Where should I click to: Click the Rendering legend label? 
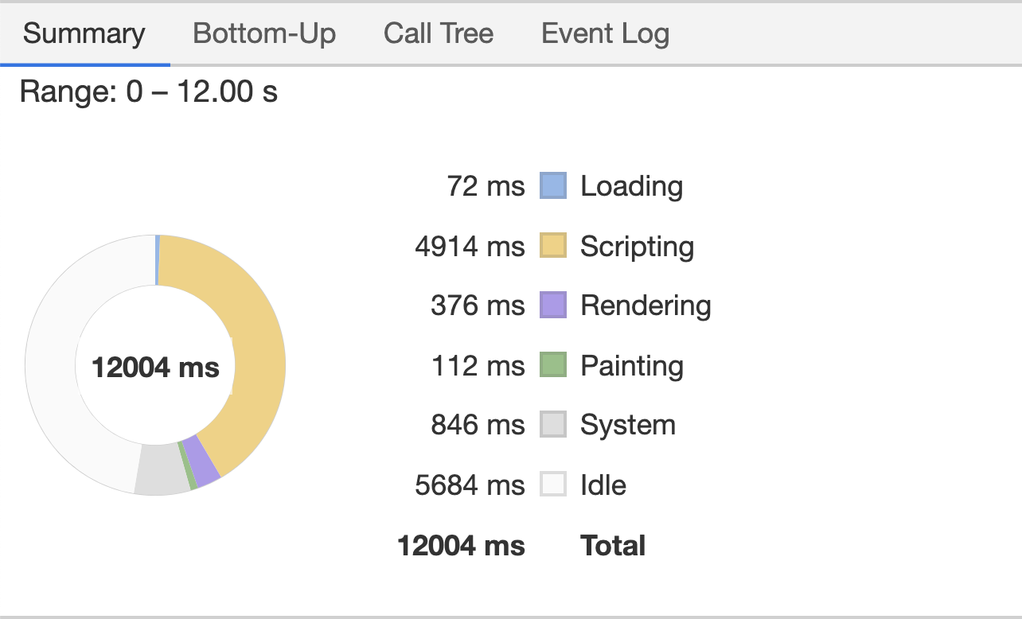tap(646, 306)
